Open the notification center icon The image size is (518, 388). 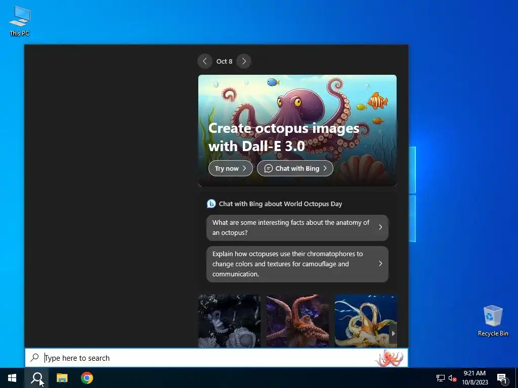(x=502, y=378)
